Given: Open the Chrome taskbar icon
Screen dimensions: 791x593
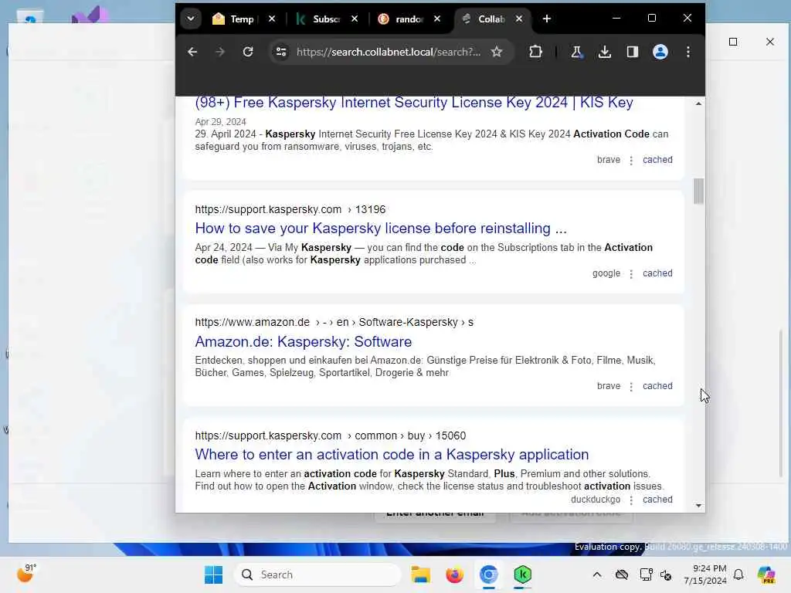Looking at the screenshot, I should click(x=489, y=574).
